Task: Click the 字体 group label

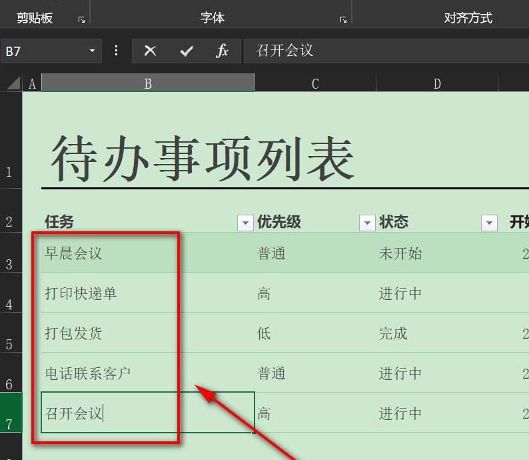Action: (213, 18)
